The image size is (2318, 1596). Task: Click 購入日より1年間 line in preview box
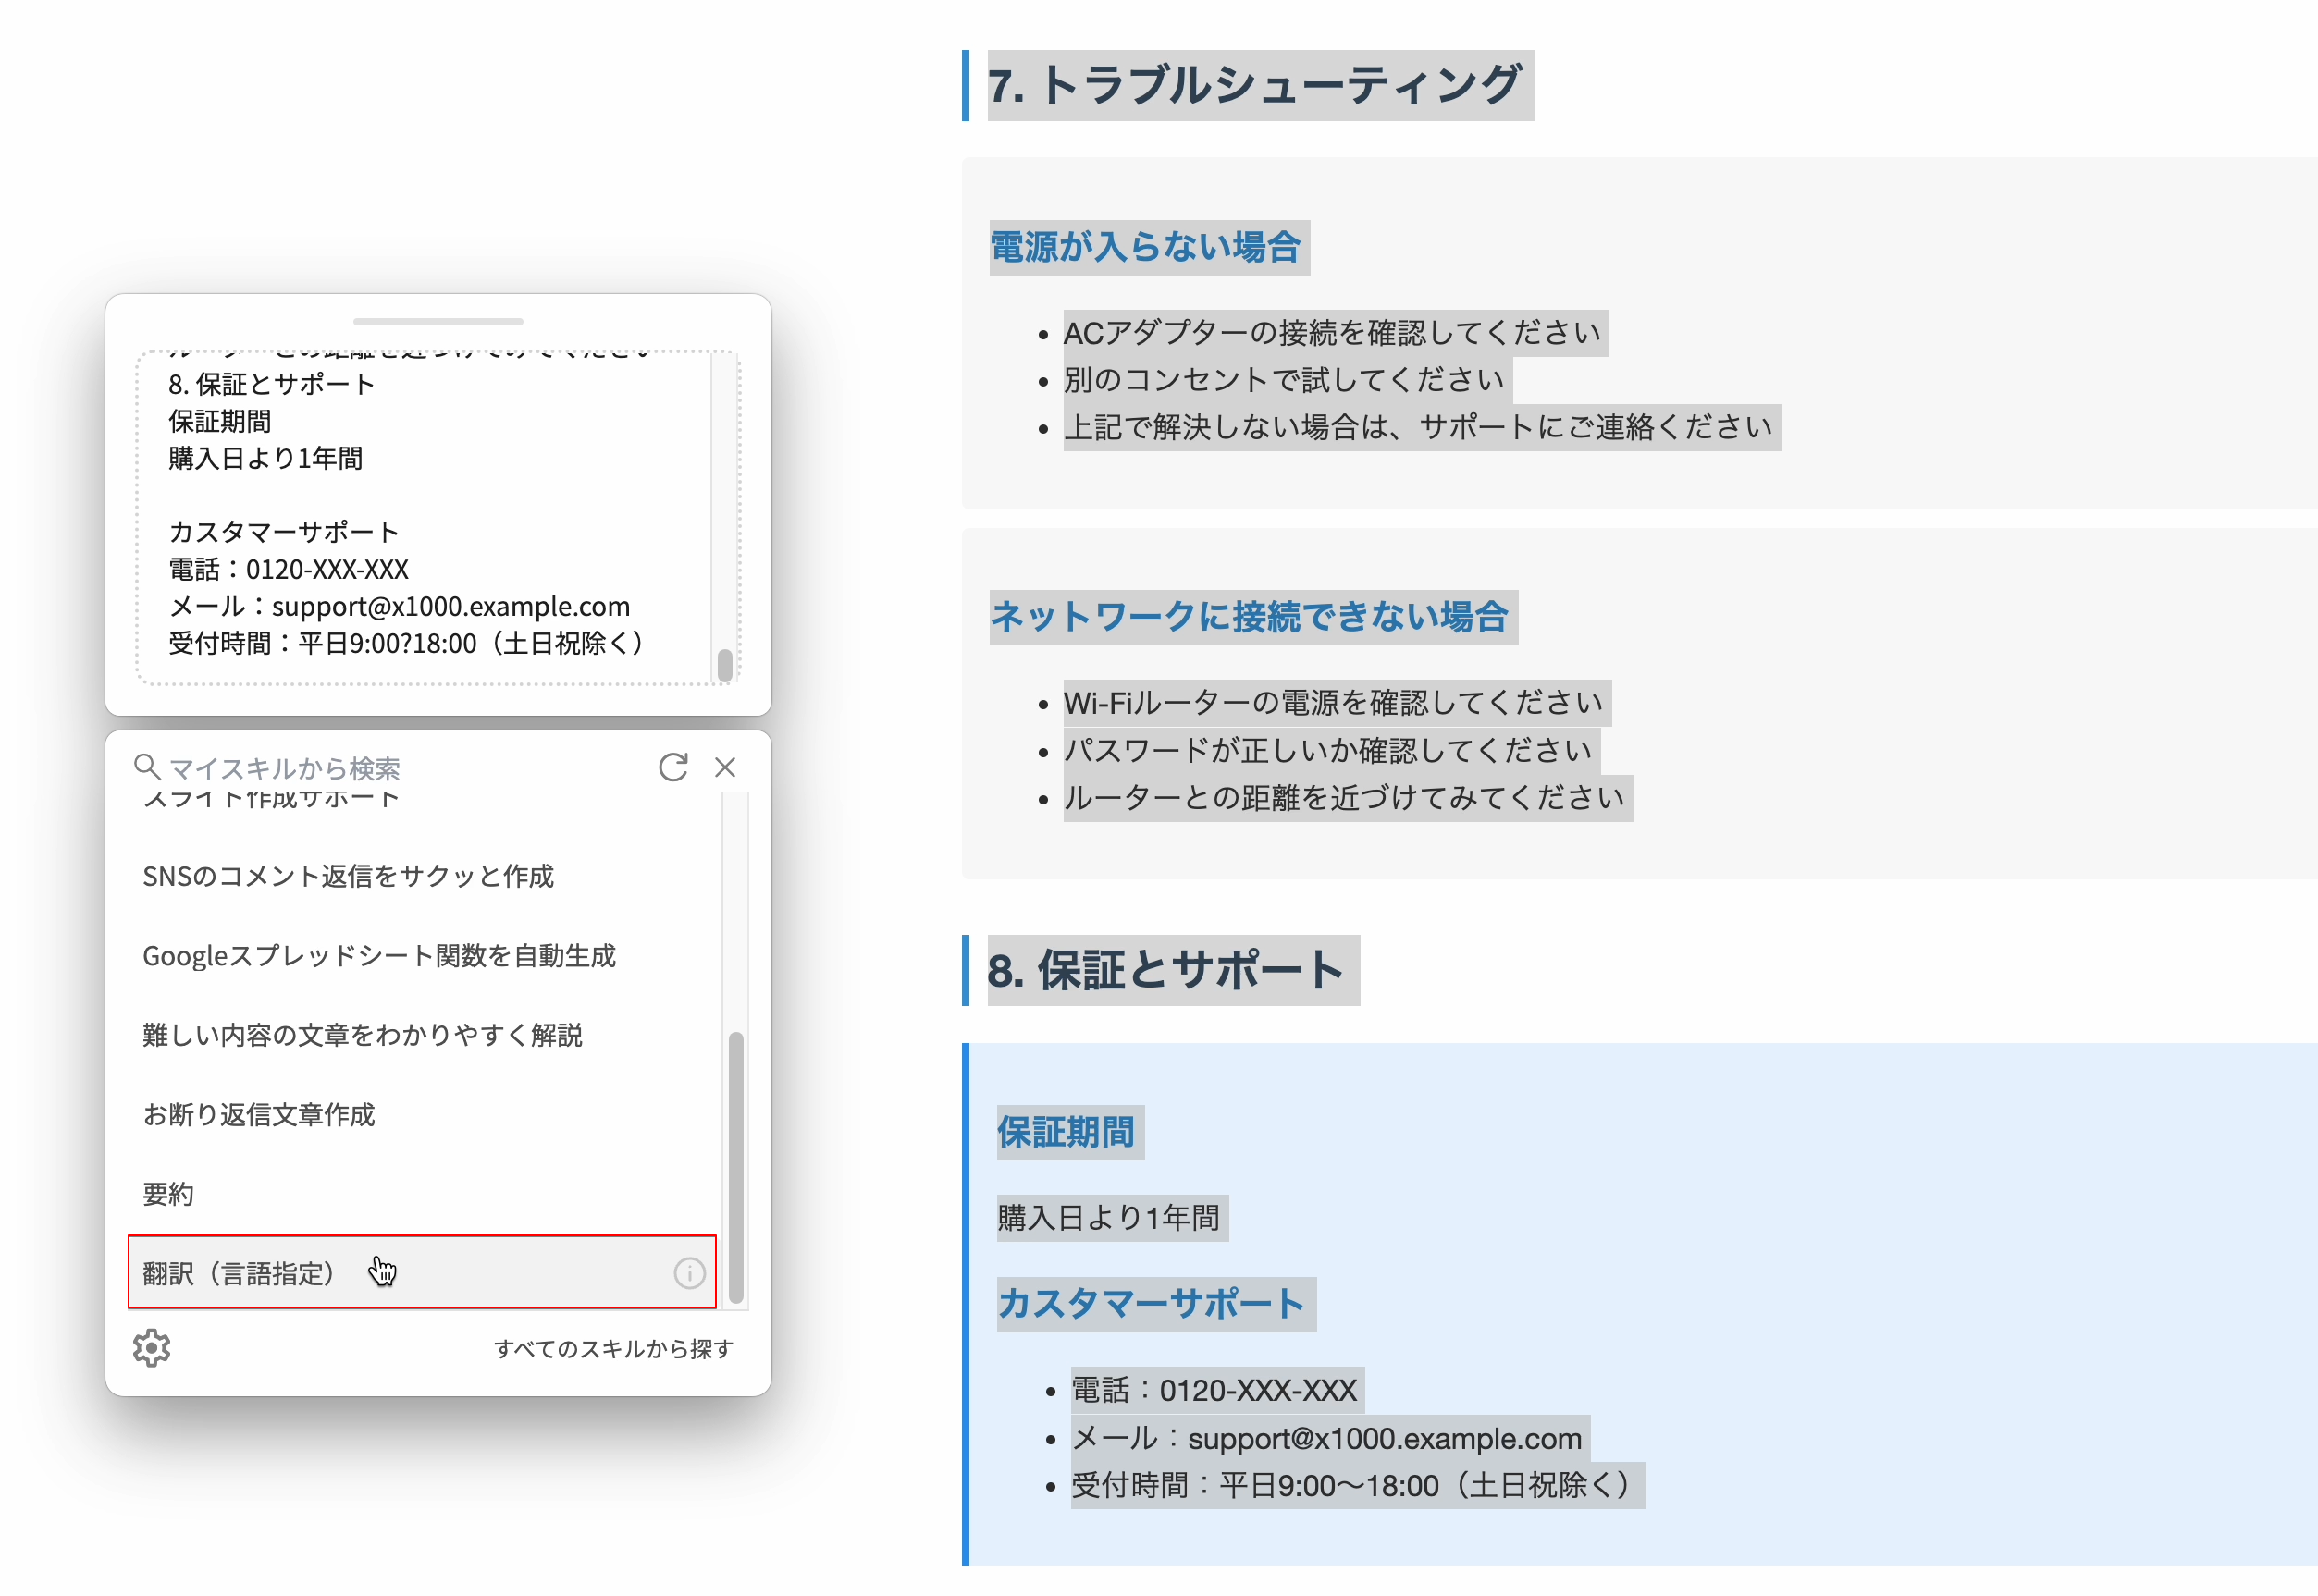(x=266, y=458)
